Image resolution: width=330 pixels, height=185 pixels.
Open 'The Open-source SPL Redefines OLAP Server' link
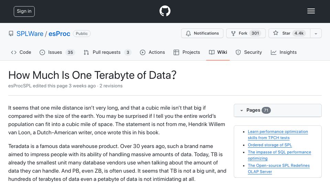click(279, 169)
